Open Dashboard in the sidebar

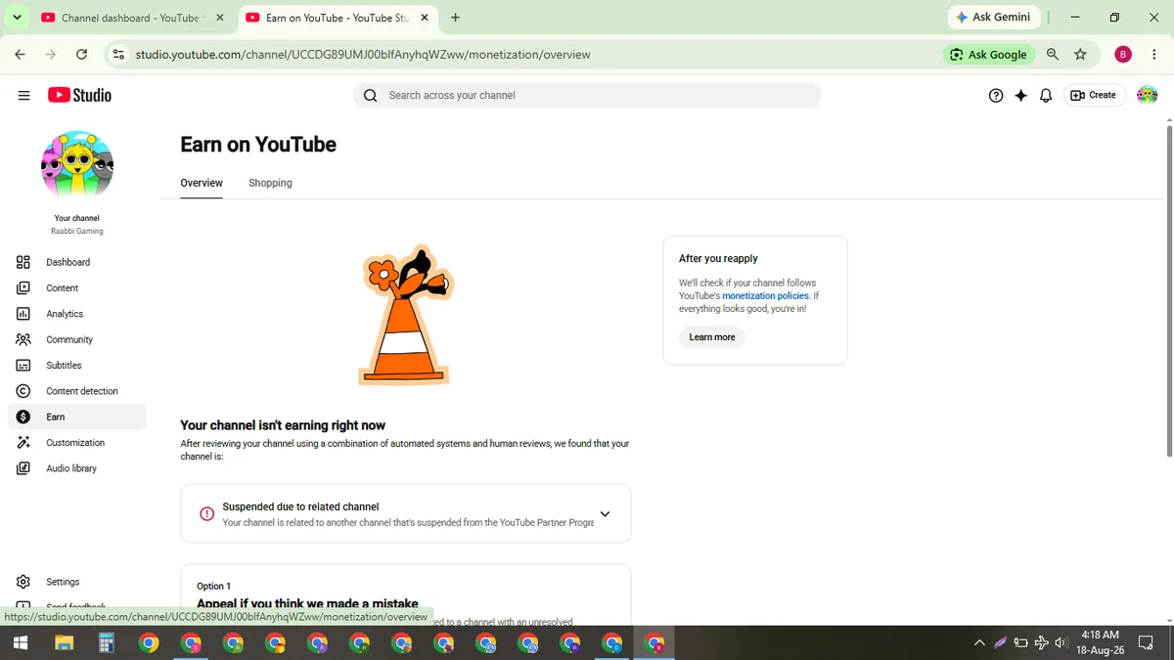(76, 262)
